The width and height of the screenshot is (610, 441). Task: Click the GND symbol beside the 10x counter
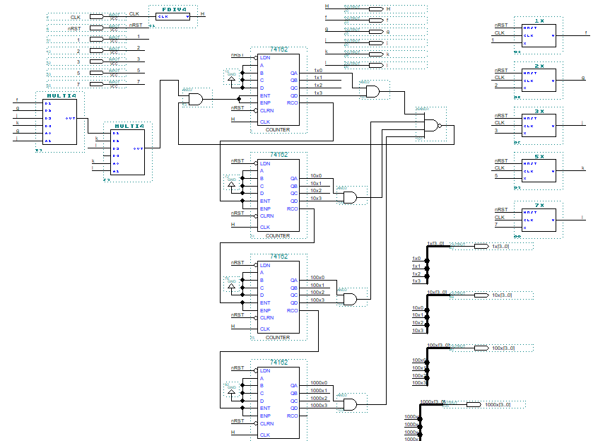(231, 184)
